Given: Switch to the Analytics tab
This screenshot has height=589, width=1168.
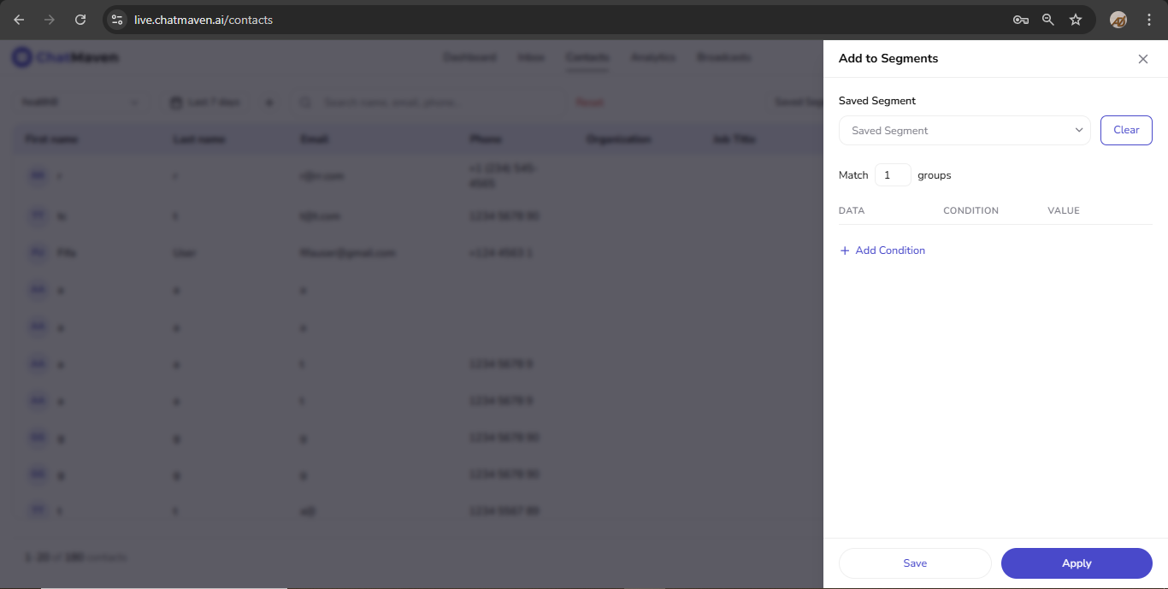Looking at the screenshot, I should pyautogui.click(x=653, y=58).
